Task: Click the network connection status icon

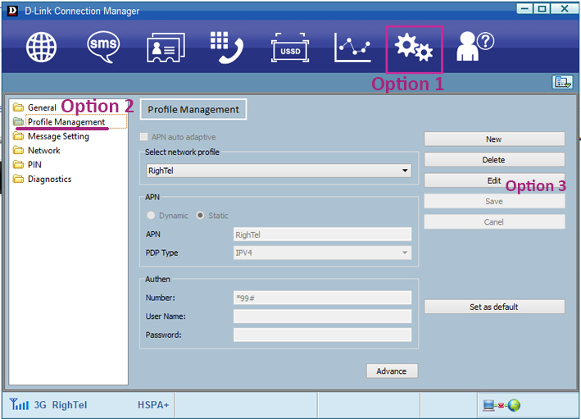Action: click(502, 405)
